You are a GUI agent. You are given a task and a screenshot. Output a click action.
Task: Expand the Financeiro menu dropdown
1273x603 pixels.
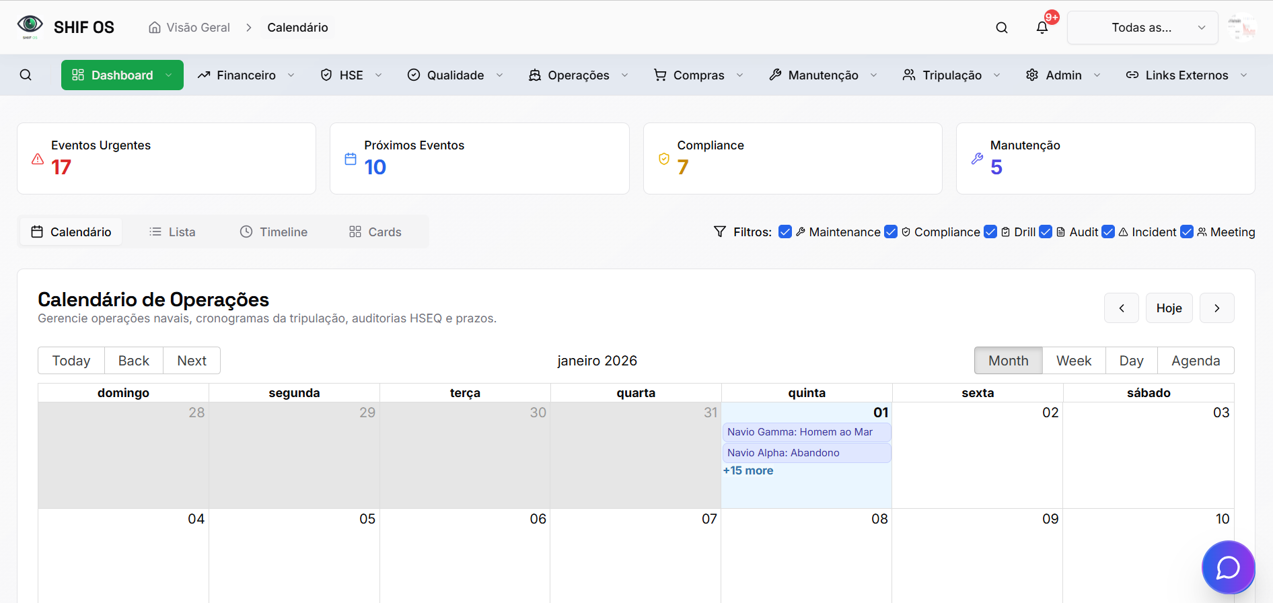(246, 75)
